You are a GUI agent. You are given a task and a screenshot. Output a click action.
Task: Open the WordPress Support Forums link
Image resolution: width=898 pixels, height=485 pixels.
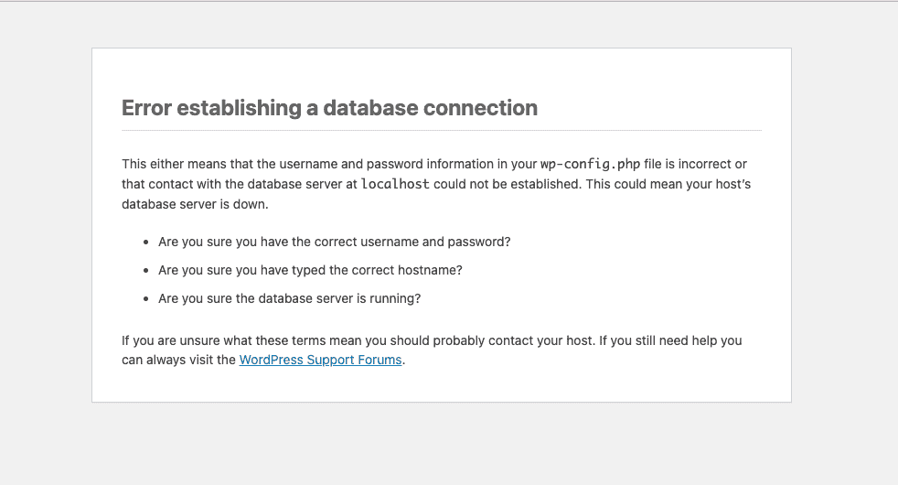point(320,360)
